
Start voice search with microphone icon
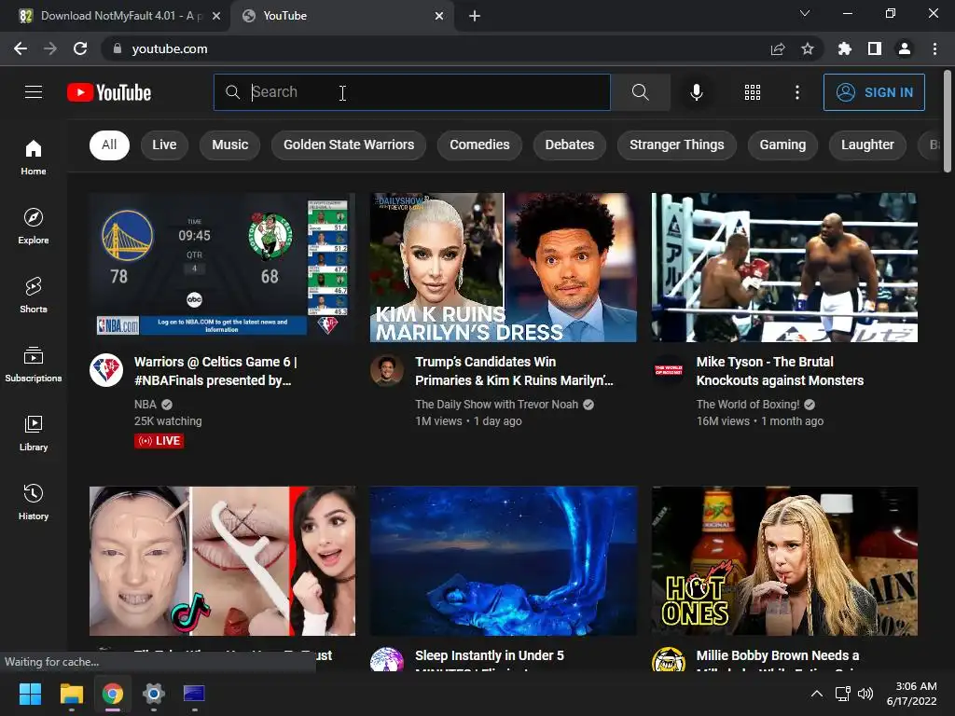696,92
